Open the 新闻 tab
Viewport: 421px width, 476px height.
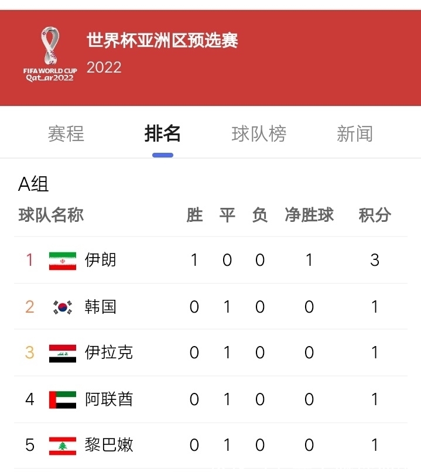coord(355,133)
